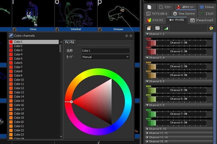The height and width of the screenshot is (144, 217).
Task: Click the film icon beside the DinosEat label
Action: pyautogui.click(x=57, y=29)
